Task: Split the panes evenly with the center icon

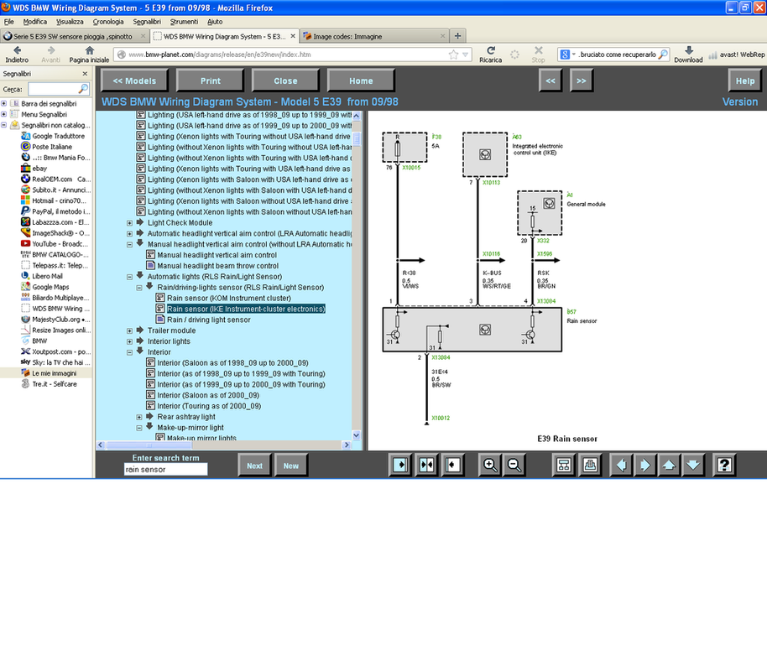Action: pyautogui.click(x=426, y=465)
